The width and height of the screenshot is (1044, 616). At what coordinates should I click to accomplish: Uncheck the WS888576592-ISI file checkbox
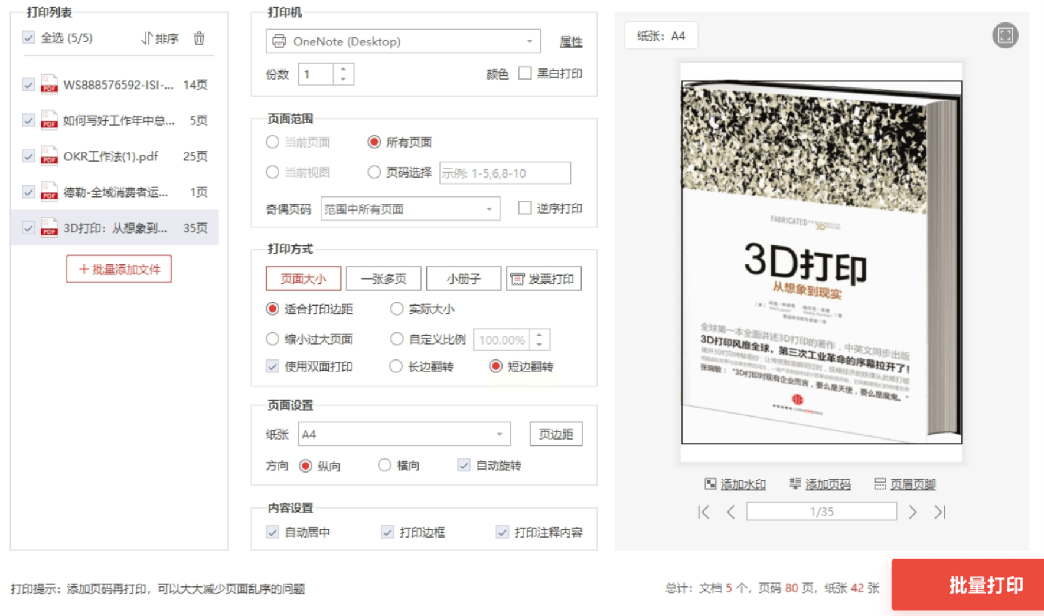pos(28,84)
